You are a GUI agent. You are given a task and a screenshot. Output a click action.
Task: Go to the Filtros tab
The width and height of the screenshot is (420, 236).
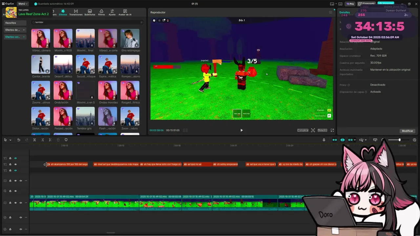101,12
